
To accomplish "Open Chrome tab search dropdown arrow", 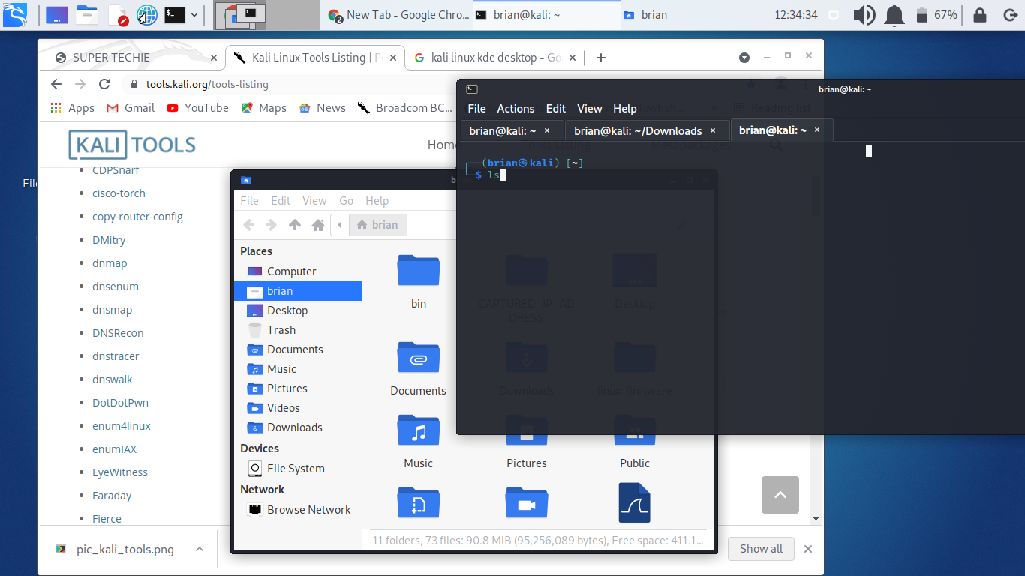I will click(x=744, y=58).
